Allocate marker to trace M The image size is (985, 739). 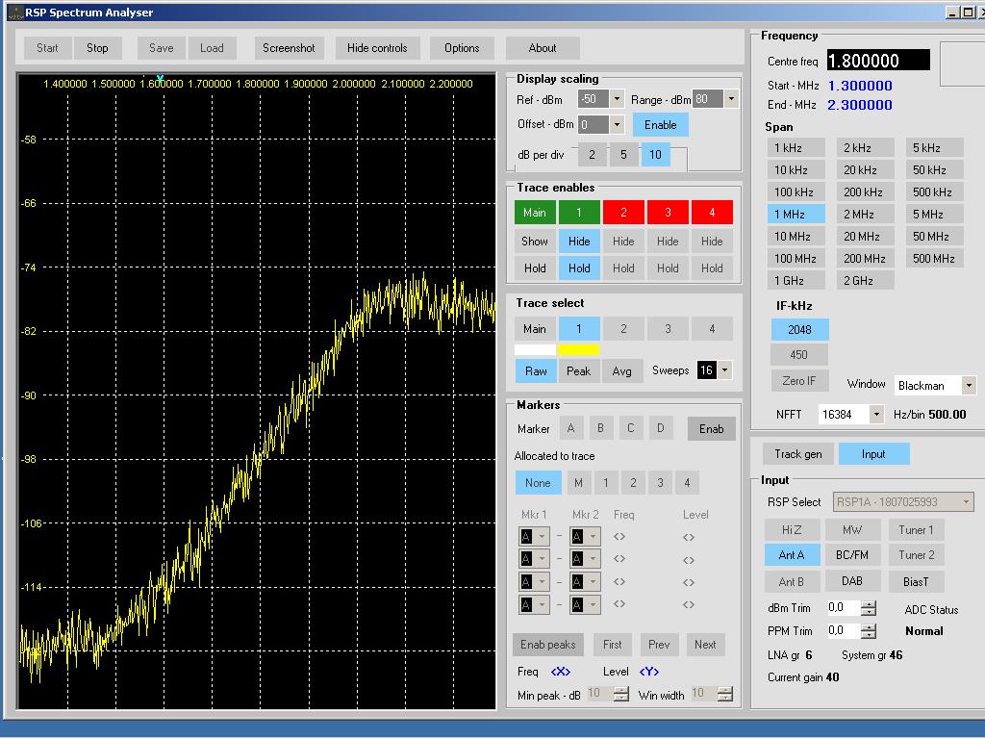coord(578,483)
